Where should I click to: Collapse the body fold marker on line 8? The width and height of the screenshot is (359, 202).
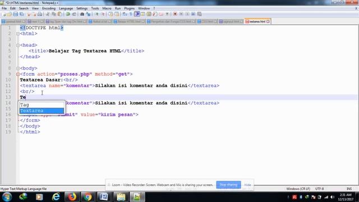18,68
